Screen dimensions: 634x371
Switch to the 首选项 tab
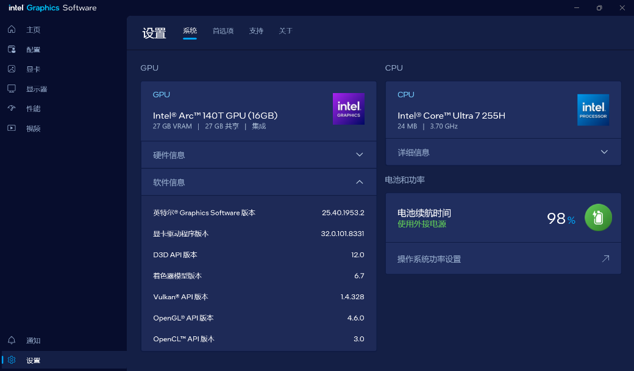[x=223, y=31]
